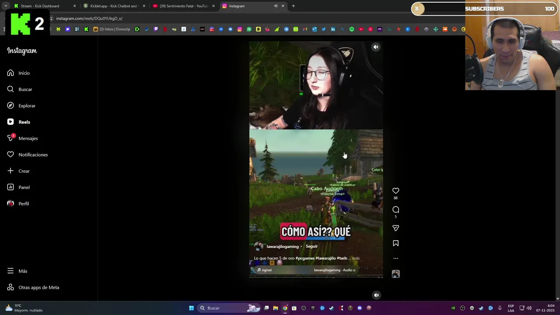
Task: Click the #pcgames hashtag
Action: (304, 258)
